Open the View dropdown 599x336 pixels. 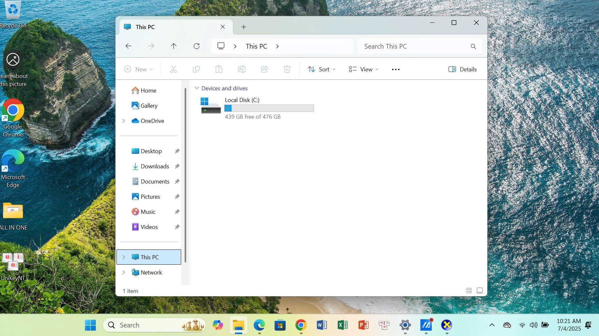364,69
